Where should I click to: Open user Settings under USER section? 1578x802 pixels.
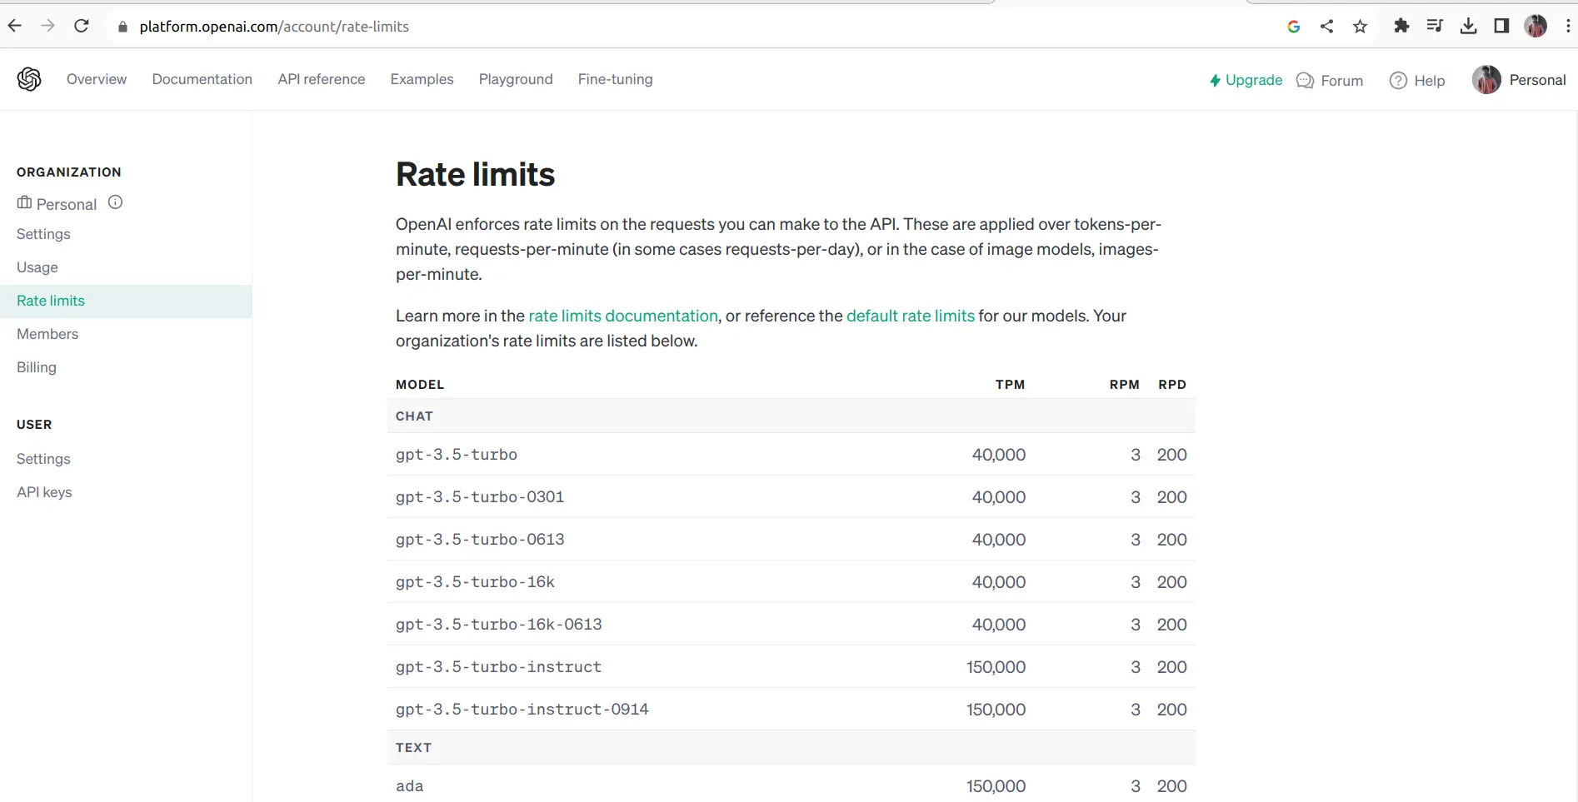click(x=43, y=459)
